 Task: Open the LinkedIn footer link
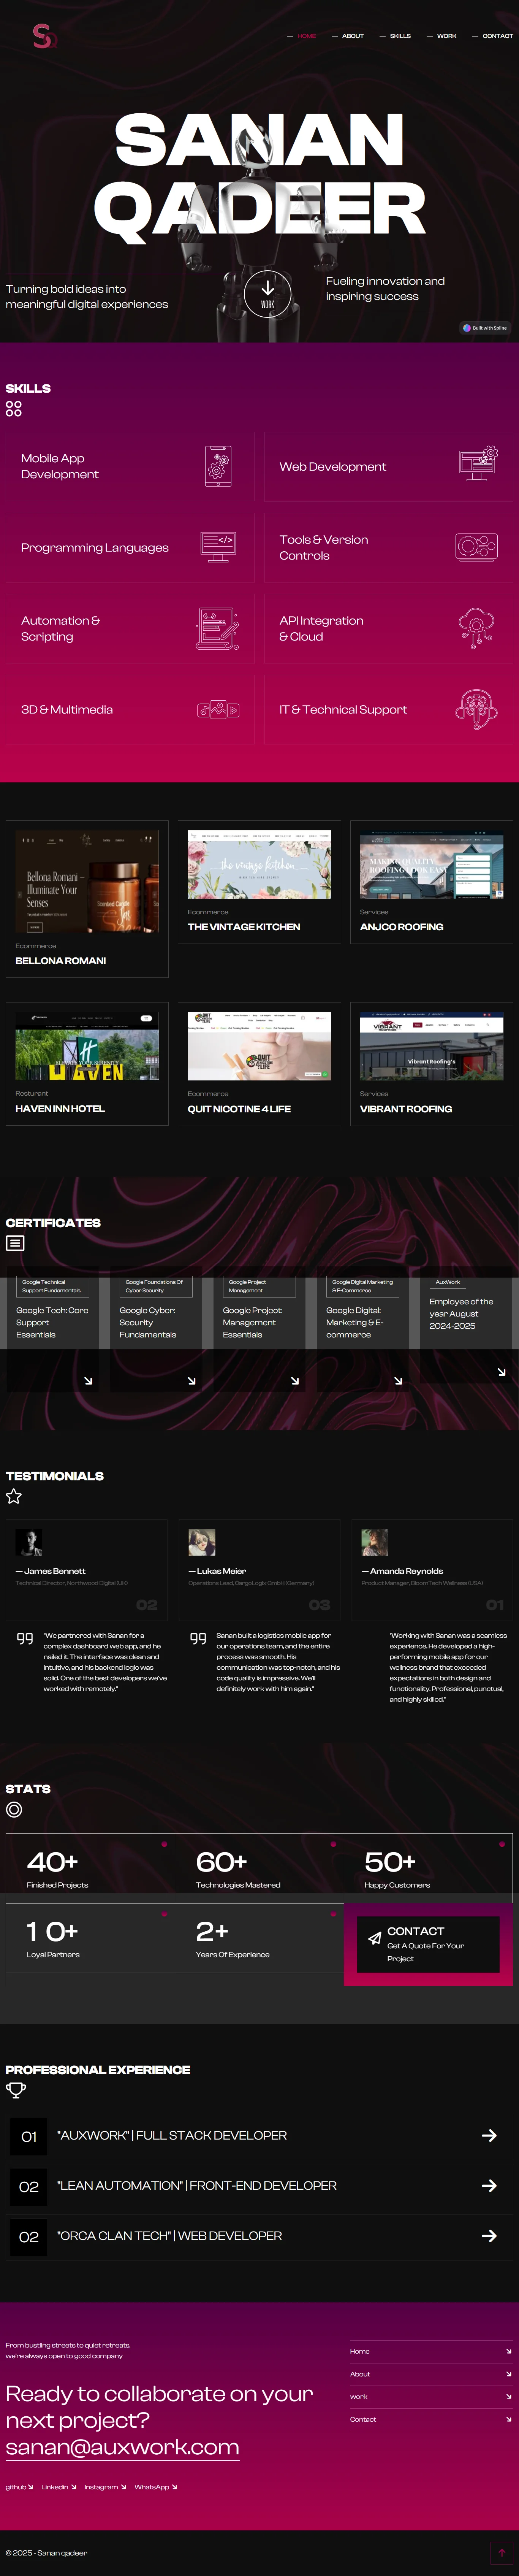pos(58,2487)
